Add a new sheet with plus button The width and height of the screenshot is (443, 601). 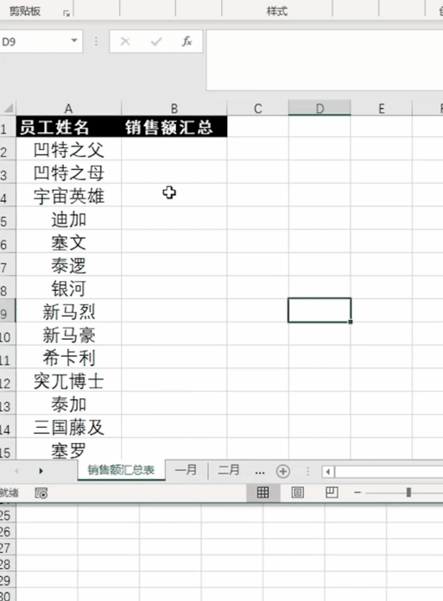[x=283, y=471]
